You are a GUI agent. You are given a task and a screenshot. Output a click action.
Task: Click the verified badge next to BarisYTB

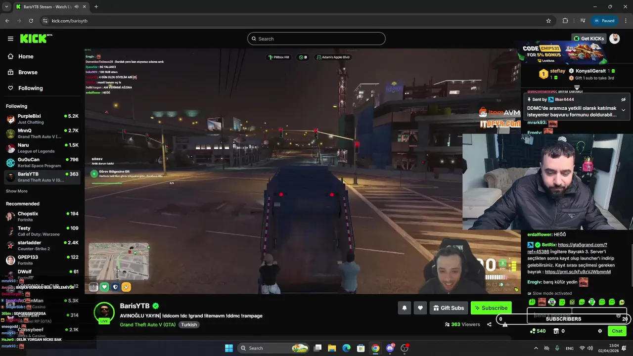coord(156,306)
